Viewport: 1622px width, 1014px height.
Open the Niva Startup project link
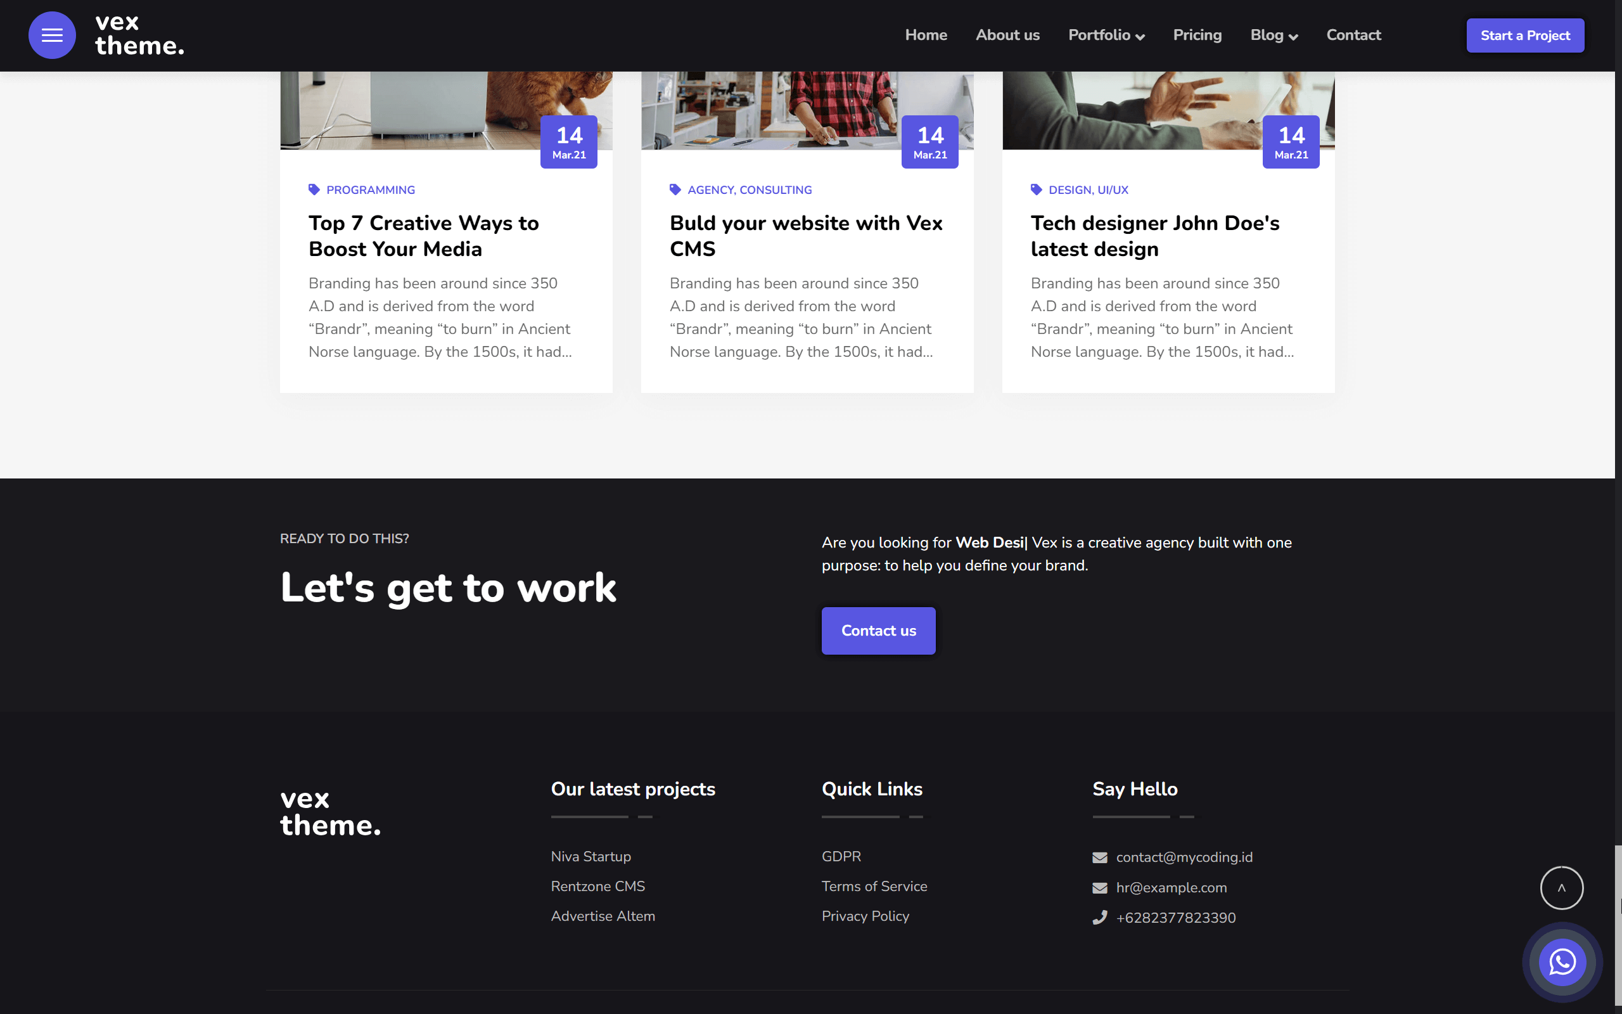[591, 856]
